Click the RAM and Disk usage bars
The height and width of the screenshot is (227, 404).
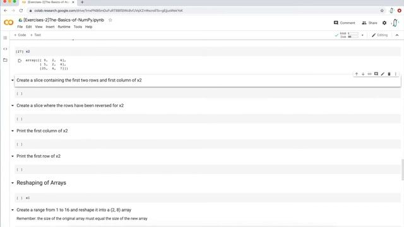(349, 35)
